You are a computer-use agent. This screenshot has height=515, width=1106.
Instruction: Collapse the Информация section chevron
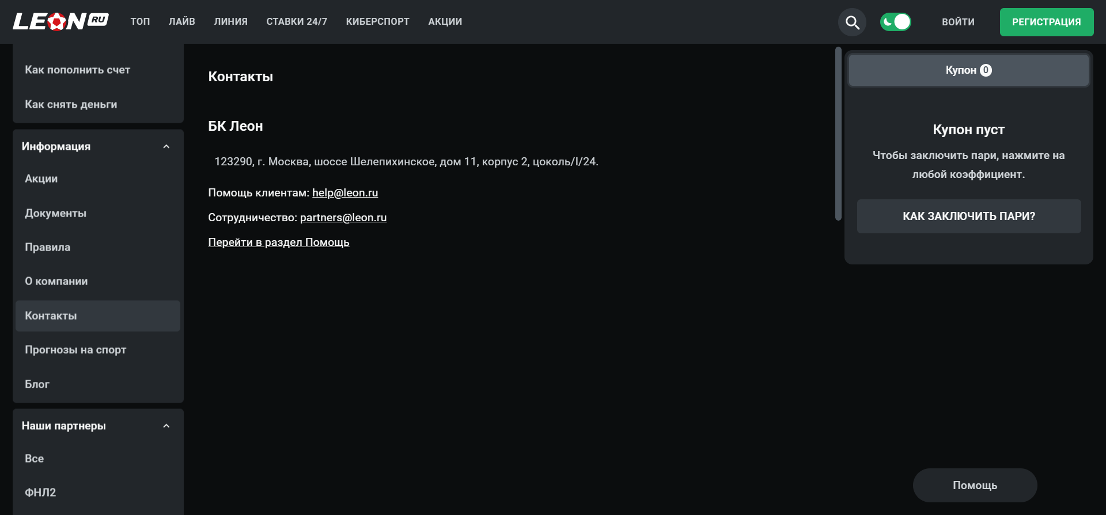click(x=166, y=146)
